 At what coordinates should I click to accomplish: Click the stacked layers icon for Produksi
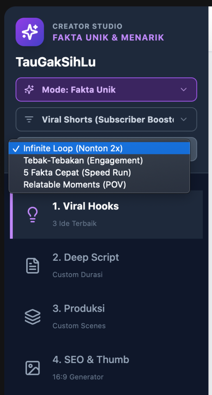pyautogui.click(x=33, y=317)
